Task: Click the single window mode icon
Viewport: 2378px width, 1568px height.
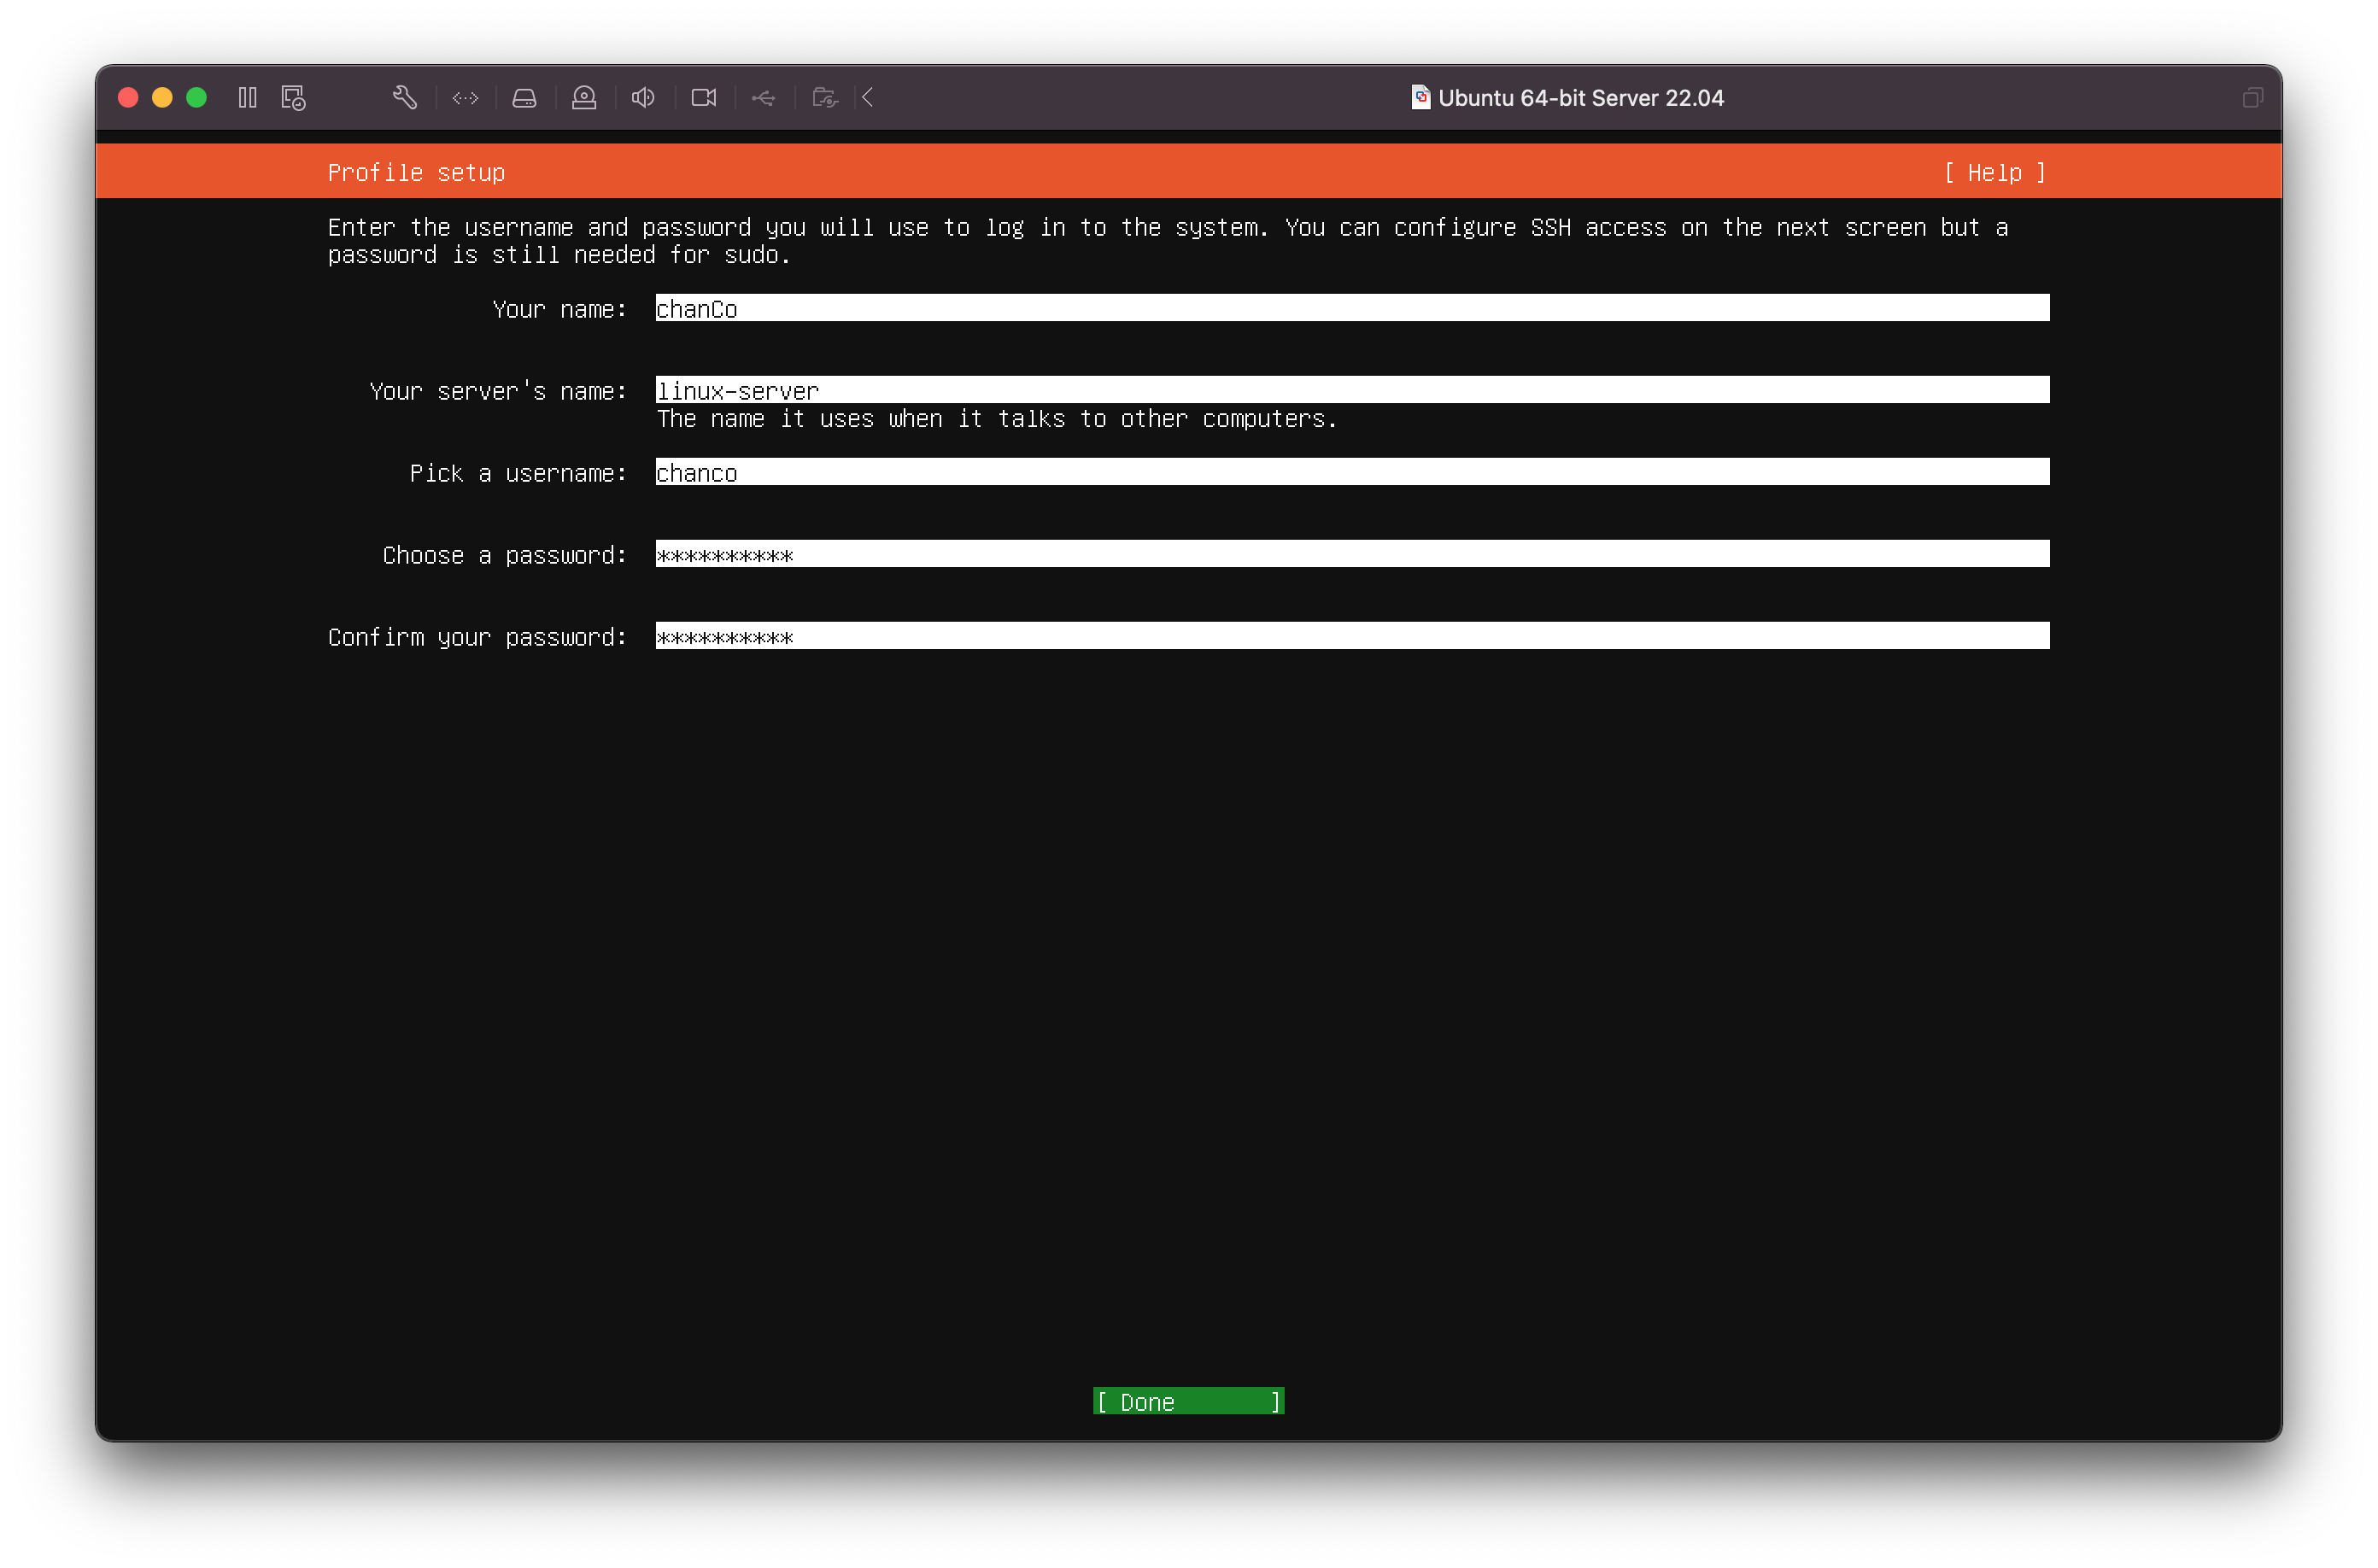Action: pos(2251,97)
